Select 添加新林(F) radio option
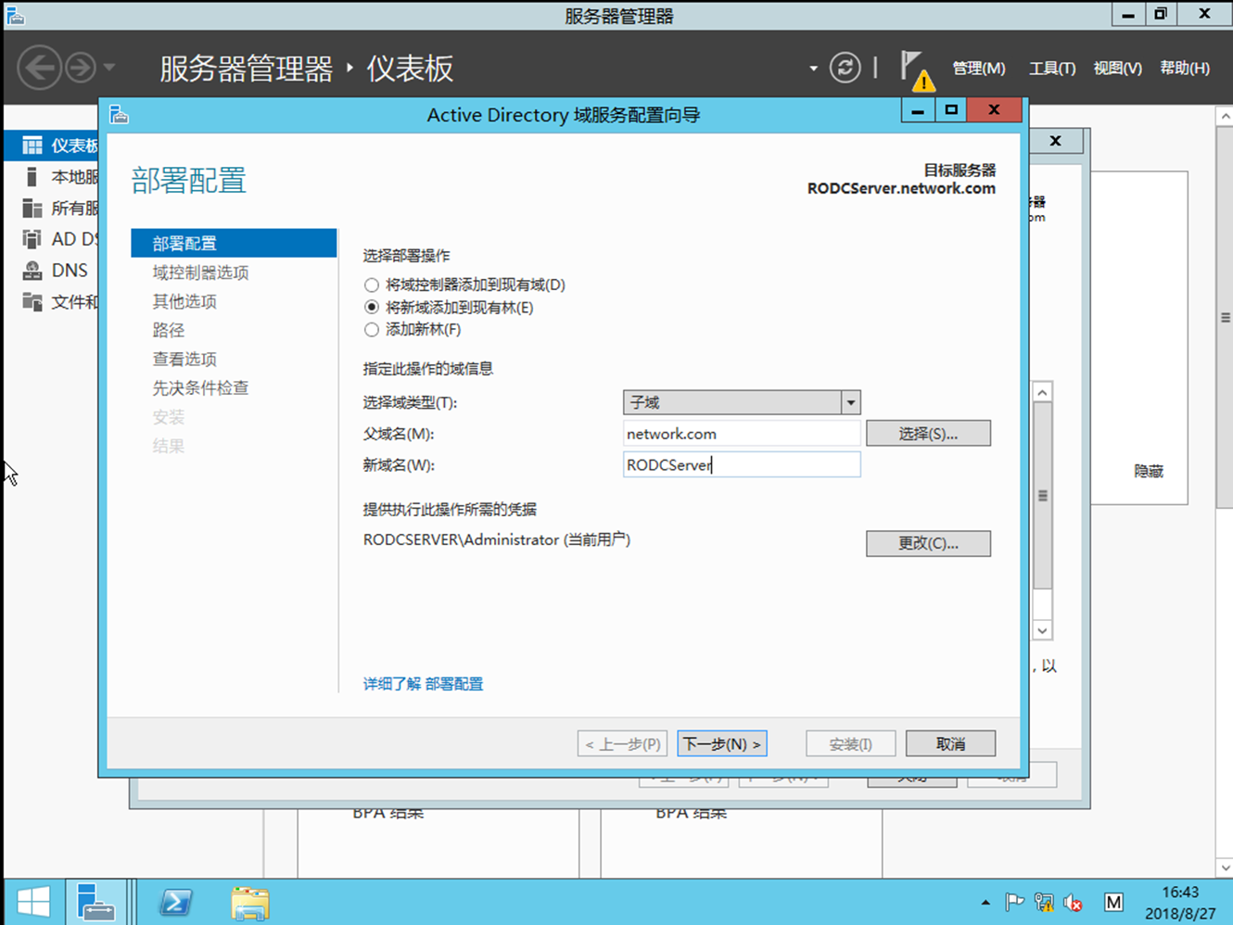 click(x=372, y=330)
